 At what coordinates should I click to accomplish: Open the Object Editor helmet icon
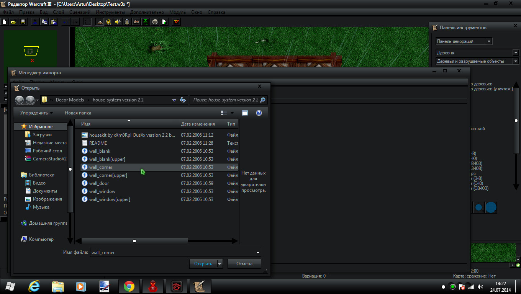tap(127, 22)
